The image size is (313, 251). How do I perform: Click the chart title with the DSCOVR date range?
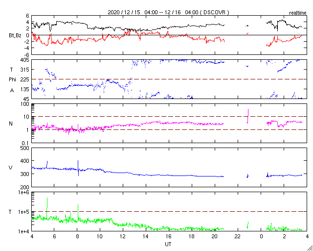click(x=168, y=12)
